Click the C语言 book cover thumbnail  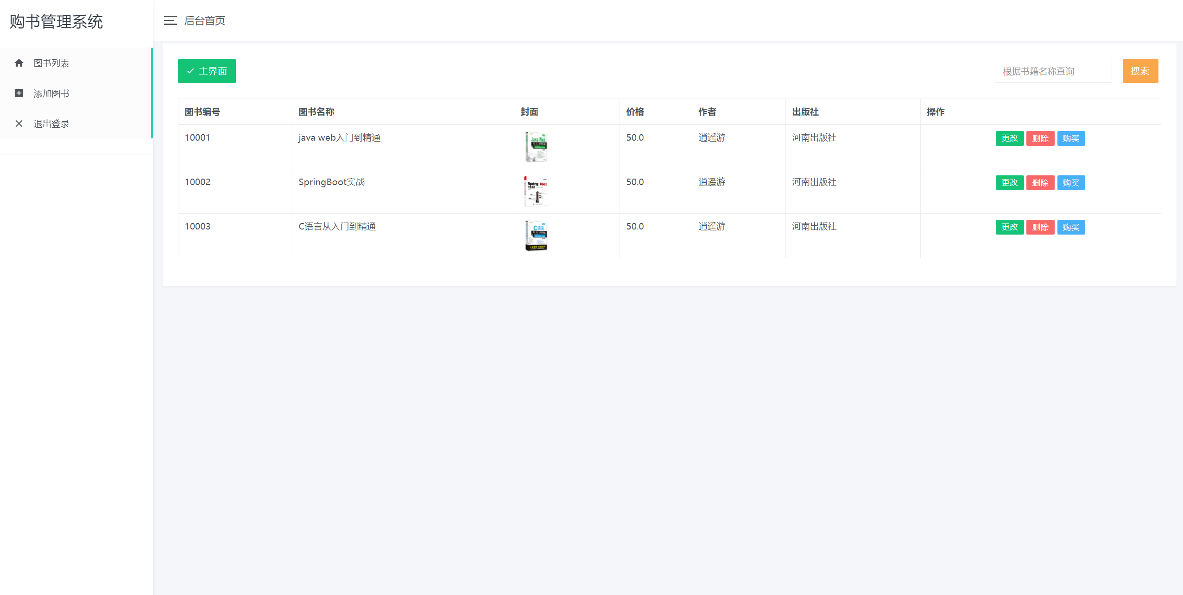pos(536,236)
